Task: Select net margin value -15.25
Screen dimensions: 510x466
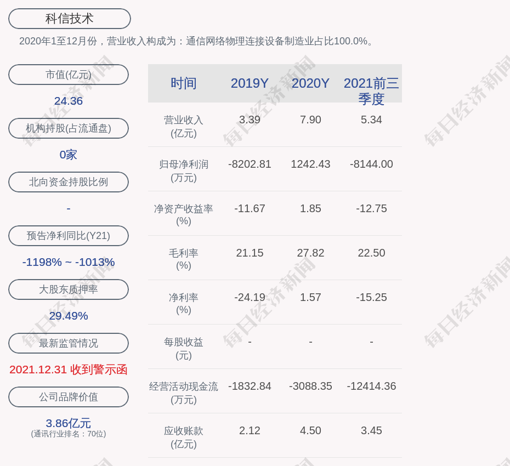Action: 371,297
